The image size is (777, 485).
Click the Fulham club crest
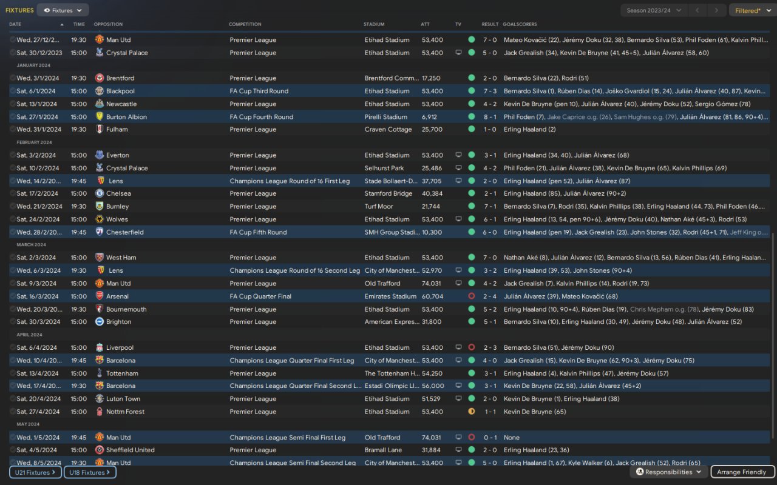click(x=100, y=129)
